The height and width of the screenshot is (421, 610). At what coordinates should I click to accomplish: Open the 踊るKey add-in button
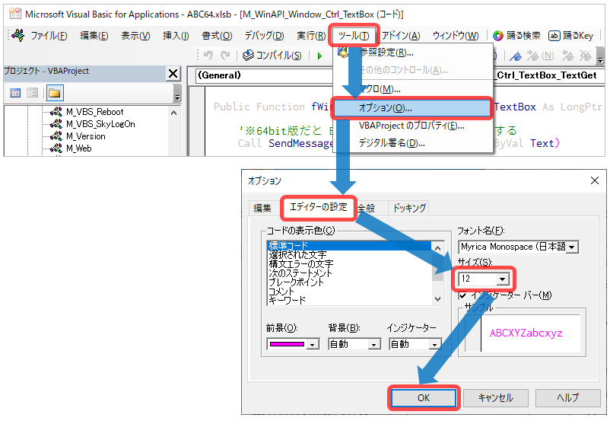(570, 36)
